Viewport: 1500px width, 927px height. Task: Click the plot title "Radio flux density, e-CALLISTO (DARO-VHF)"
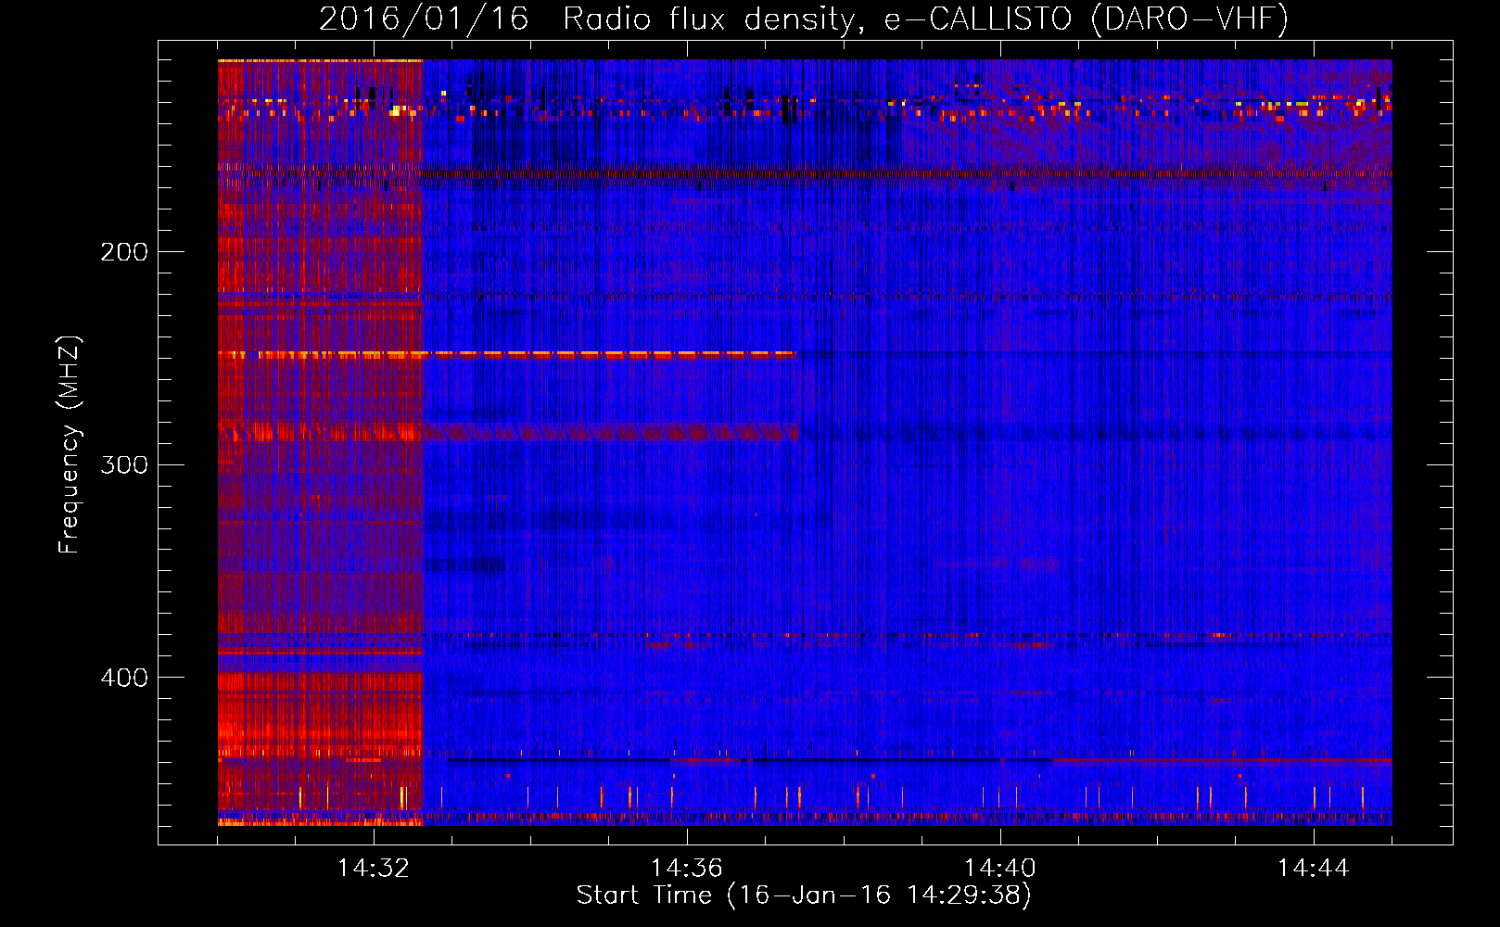(926, 19)
